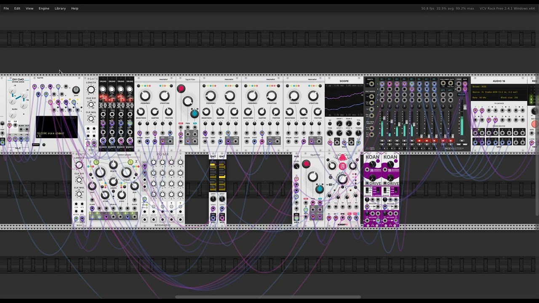
Task: Click top-row RGATE CLK MUL knob
Action: 91,119
